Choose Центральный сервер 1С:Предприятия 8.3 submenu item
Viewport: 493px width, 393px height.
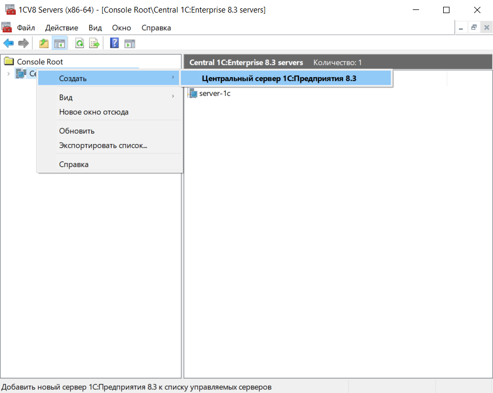286,78
